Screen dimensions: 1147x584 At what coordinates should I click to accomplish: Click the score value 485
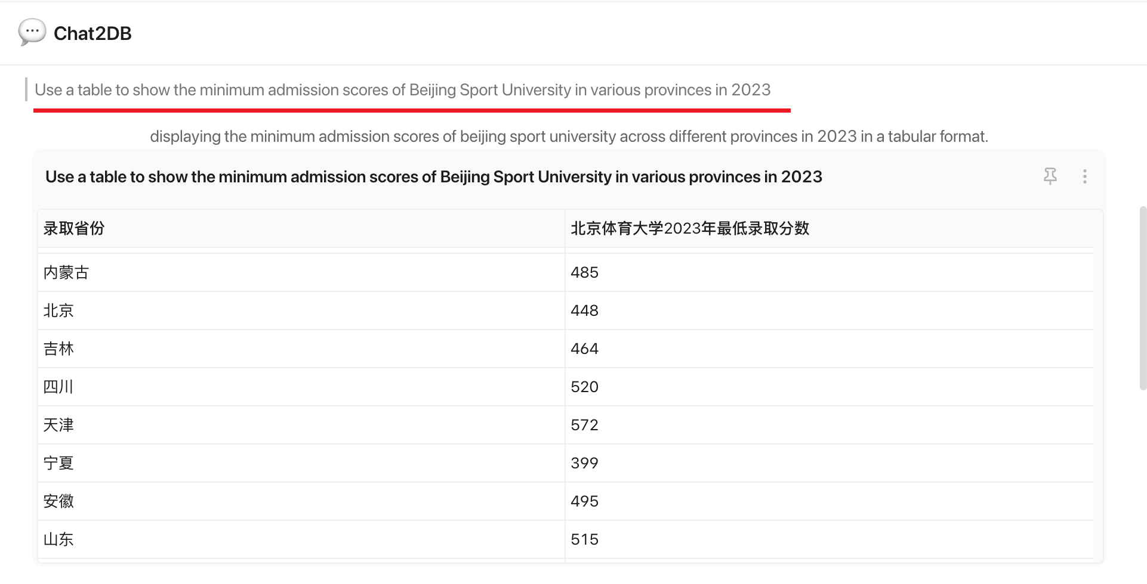coord(584,272)
